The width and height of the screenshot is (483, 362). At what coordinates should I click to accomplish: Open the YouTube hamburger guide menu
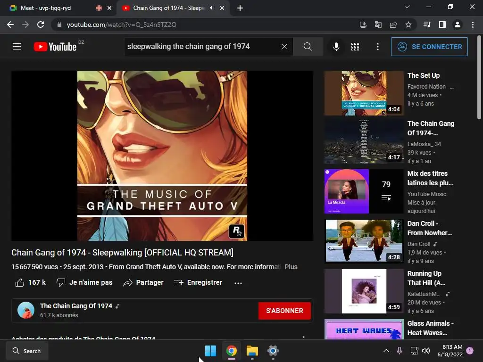pos(17,47)
